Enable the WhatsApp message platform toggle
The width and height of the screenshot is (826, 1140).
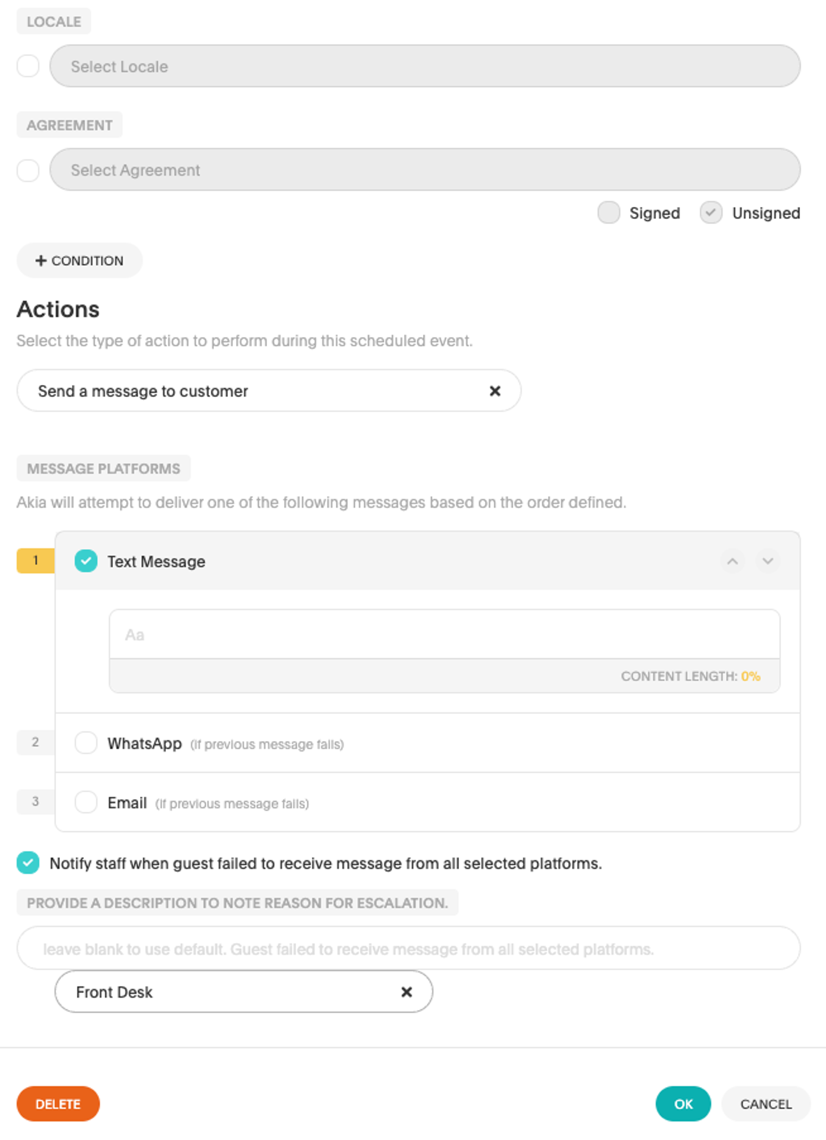pyautogui.click(x=85, y=743)
